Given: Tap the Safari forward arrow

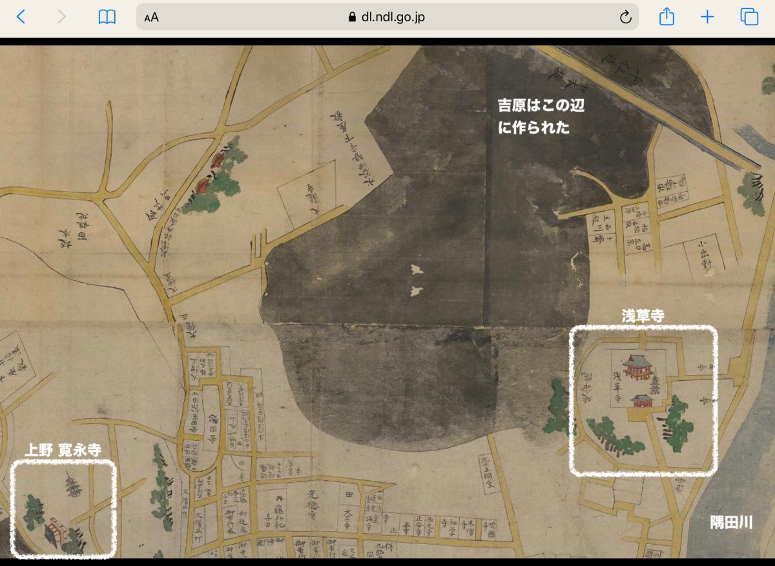Looking at the screenshot, I should click(x=61, y=17).
